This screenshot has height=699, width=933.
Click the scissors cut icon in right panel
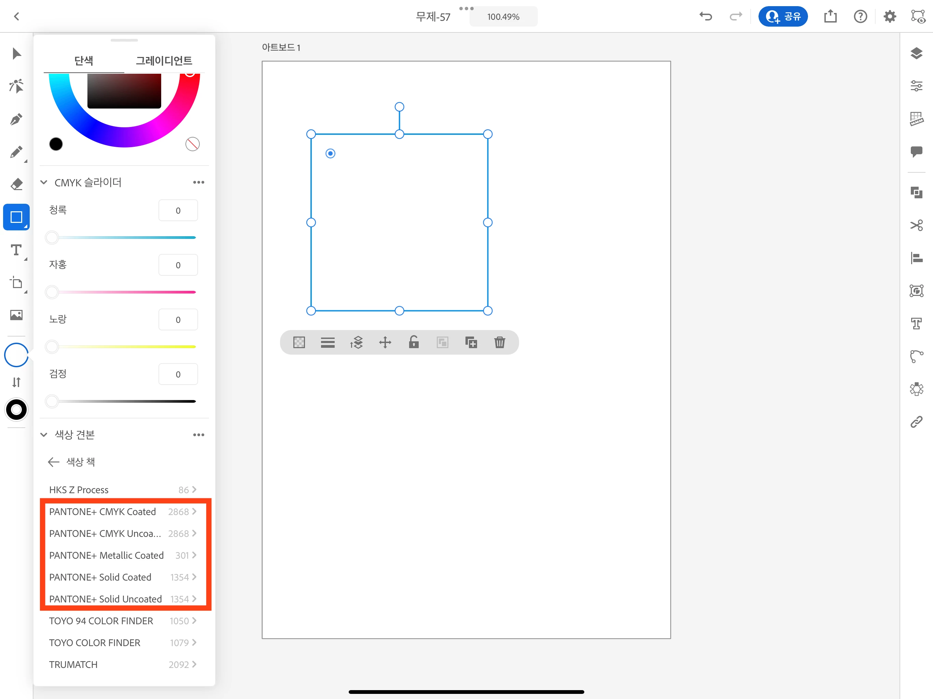916,225
